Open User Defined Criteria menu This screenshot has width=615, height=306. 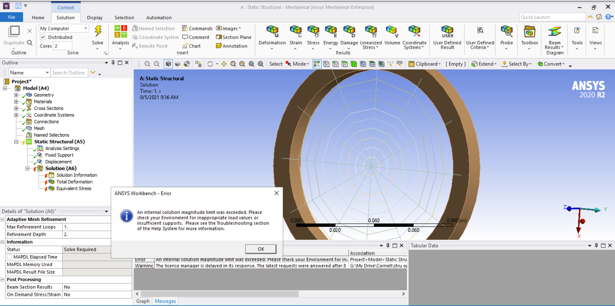[x=480, y=37]
